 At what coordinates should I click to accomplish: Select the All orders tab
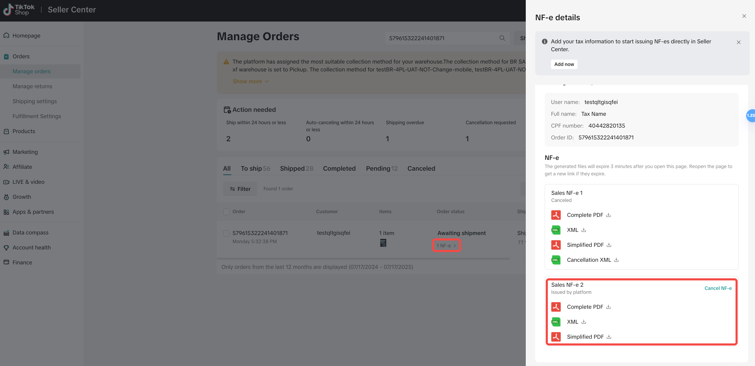227,169
